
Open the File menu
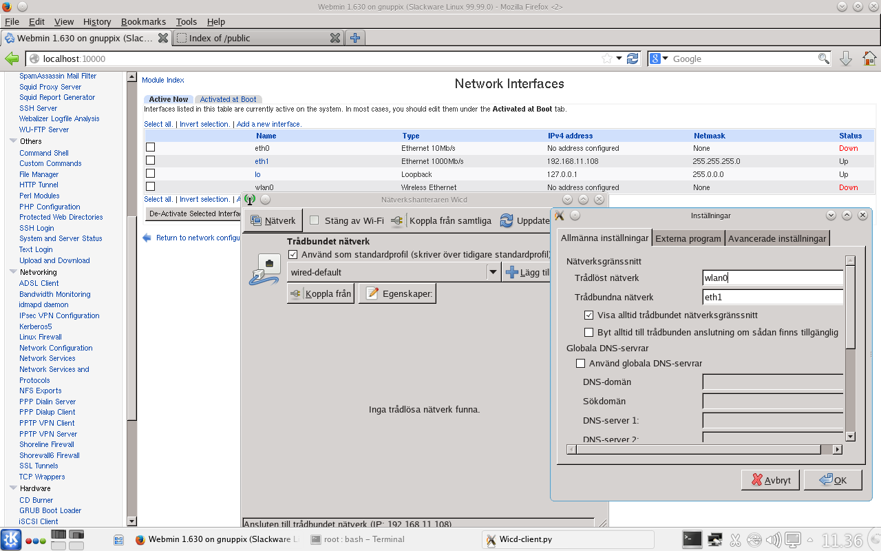click(x=12, y=22)
